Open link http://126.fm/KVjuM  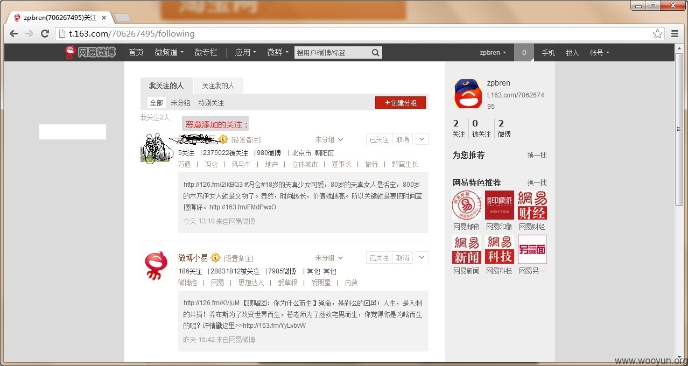(212, 302)
